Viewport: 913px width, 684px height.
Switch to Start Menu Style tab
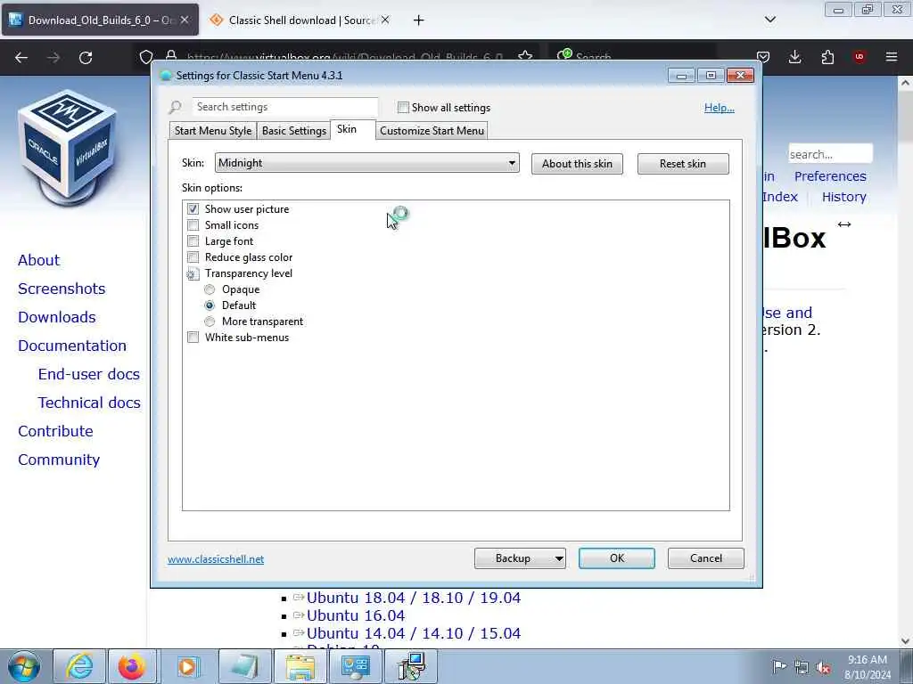(x=212, y=131)
